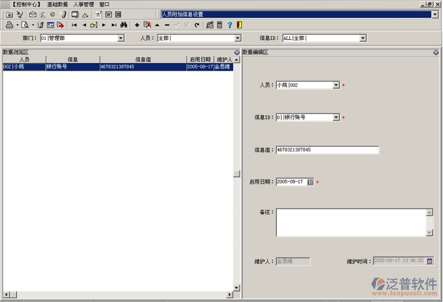
Task: Click 备注 scrollbar up arrow
Action: 430,212
